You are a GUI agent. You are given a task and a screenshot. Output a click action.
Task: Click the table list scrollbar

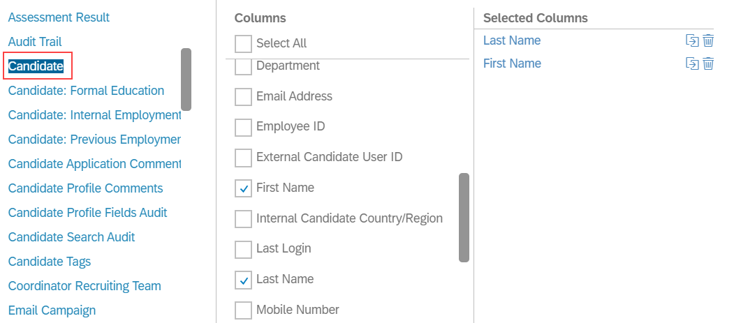coord(186,80)
